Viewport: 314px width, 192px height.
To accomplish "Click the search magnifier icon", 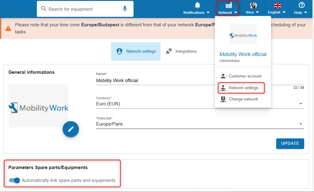I will tap(44, 9).
